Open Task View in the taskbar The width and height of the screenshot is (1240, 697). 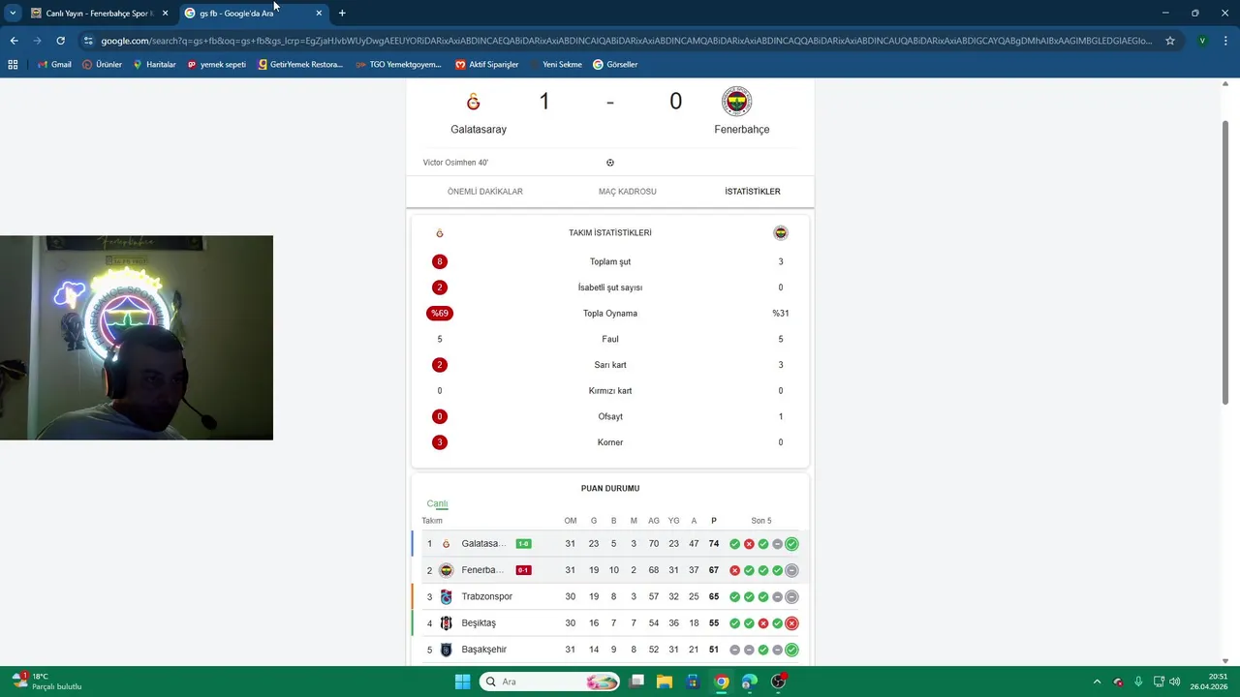click(636, 682)
